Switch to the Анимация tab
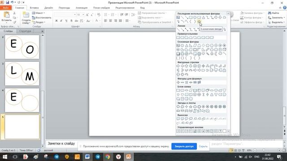This screenshot has height=161, width=287. (x=82, y=8)
